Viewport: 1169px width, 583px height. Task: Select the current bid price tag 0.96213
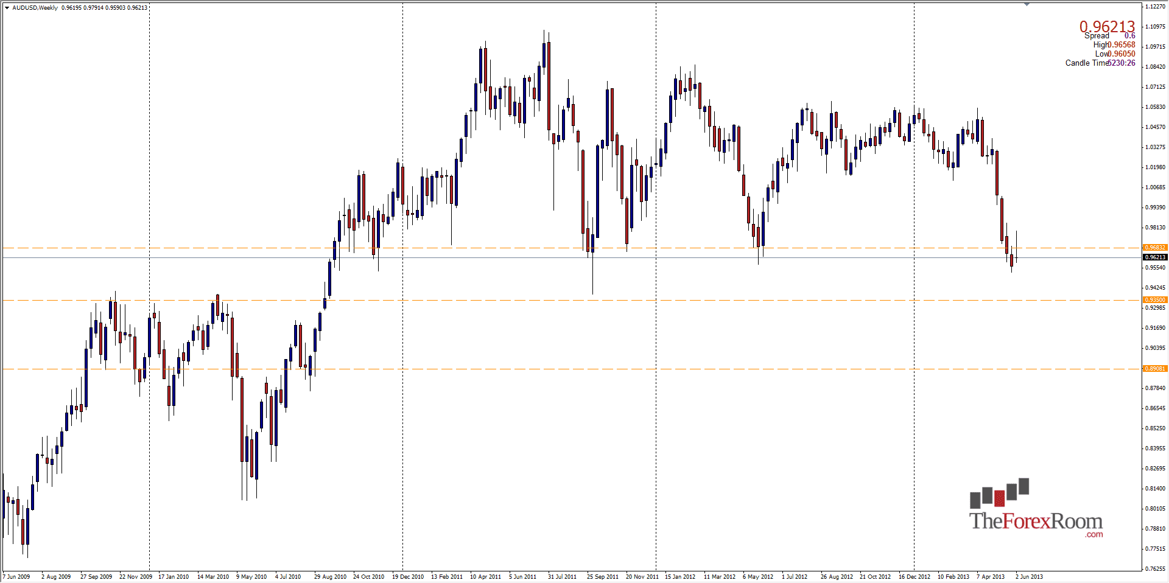(1156, 257)
